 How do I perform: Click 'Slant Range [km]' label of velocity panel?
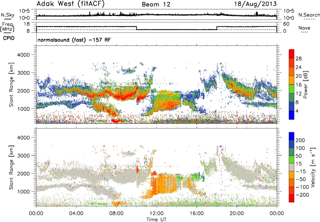(x=11, y=168)
